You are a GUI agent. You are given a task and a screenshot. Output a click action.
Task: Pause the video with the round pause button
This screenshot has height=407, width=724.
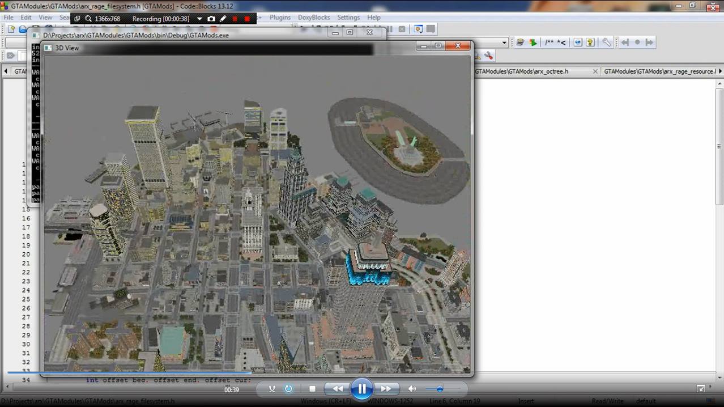(x=361, y=389)
